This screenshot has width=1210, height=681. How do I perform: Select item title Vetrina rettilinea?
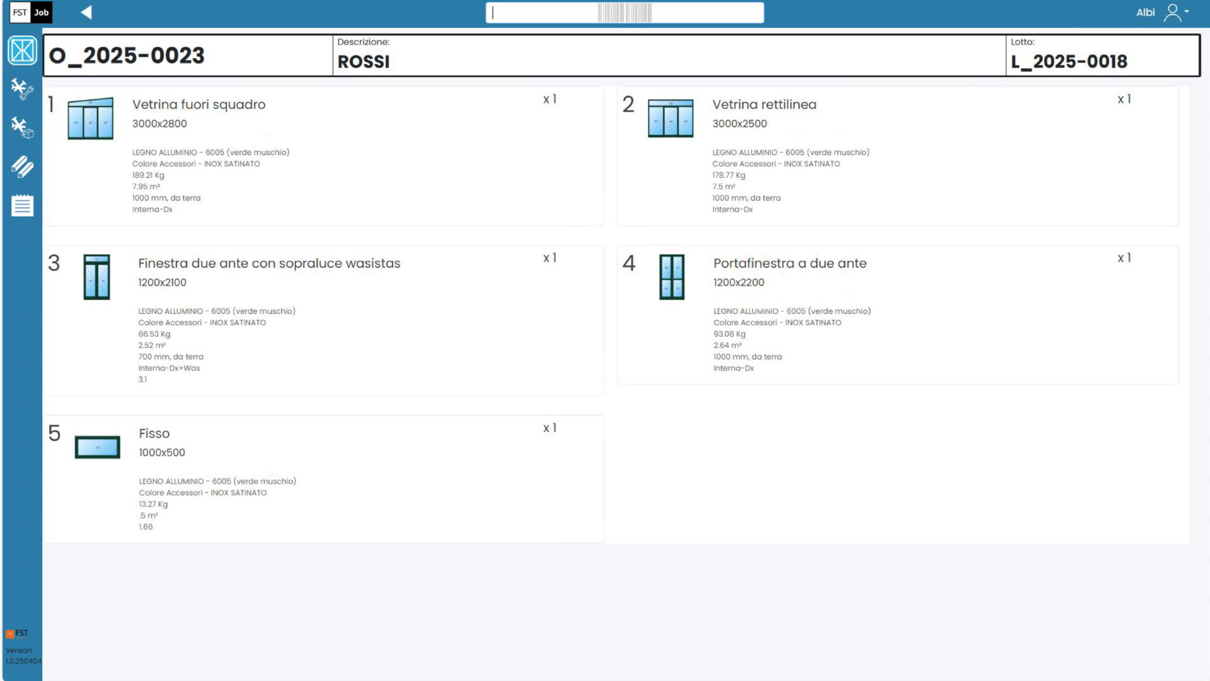coord(764,105)
